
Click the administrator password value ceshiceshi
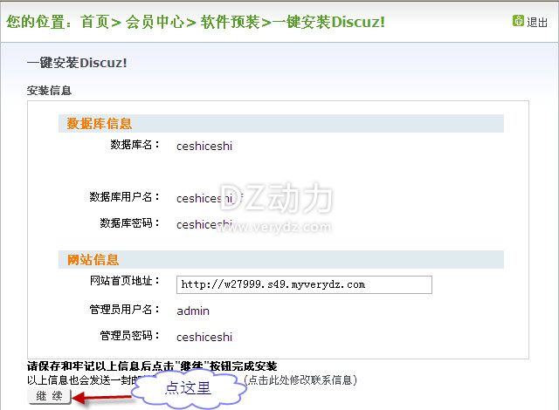(204, 337)
